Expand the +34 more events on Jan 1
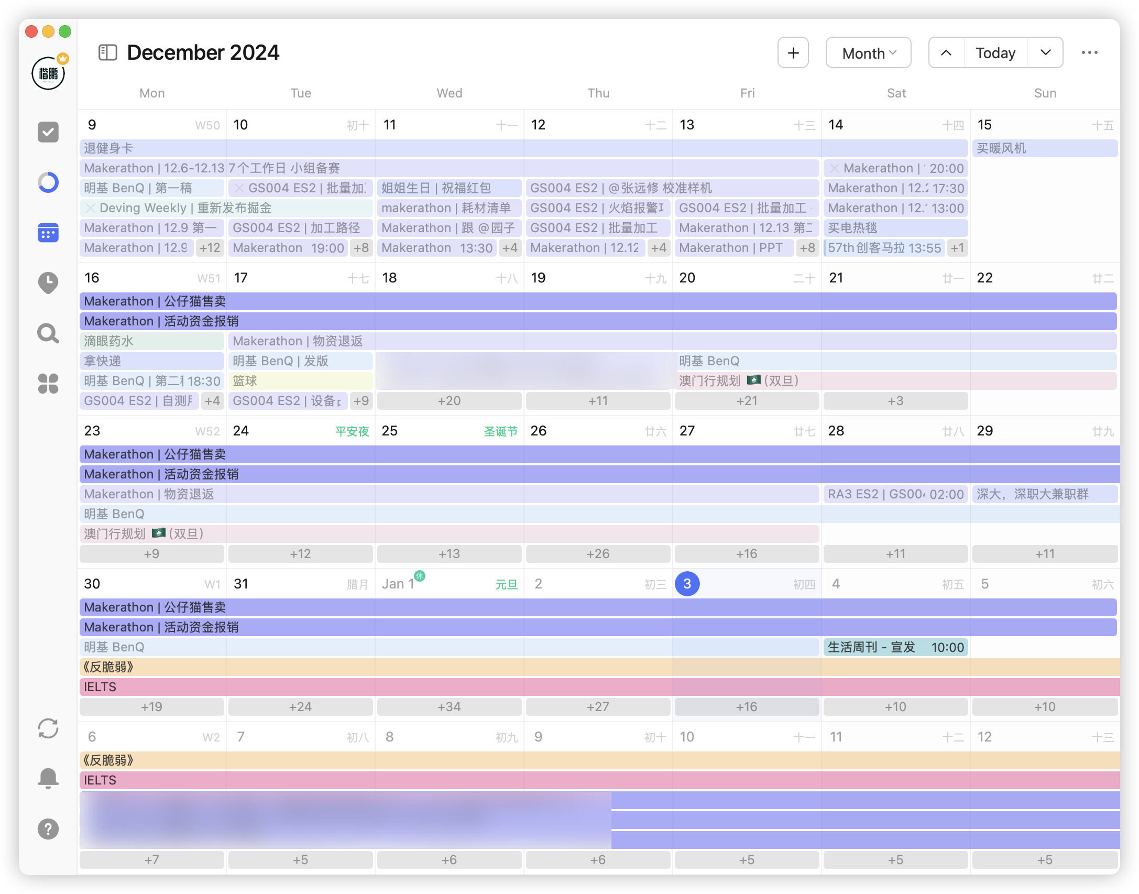 click(449, 707)
